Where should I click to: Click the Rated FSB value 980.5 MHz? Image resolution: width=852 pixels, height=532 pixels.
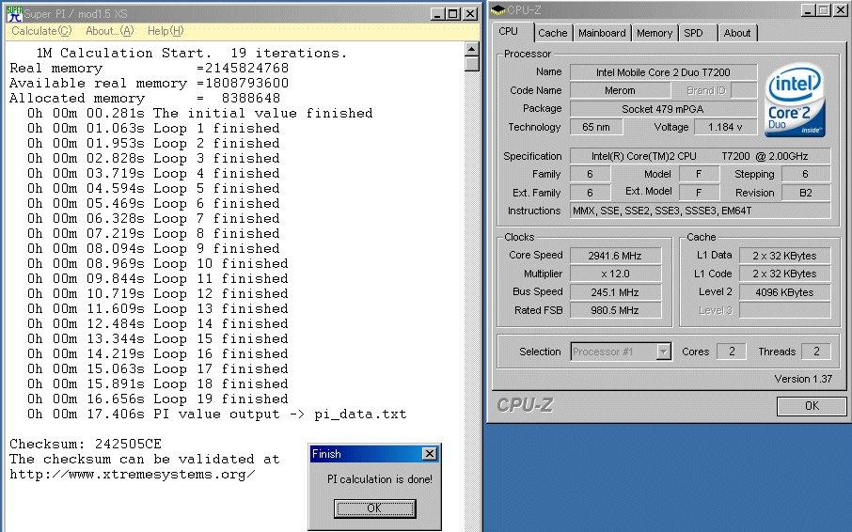(x=615, y=310)
